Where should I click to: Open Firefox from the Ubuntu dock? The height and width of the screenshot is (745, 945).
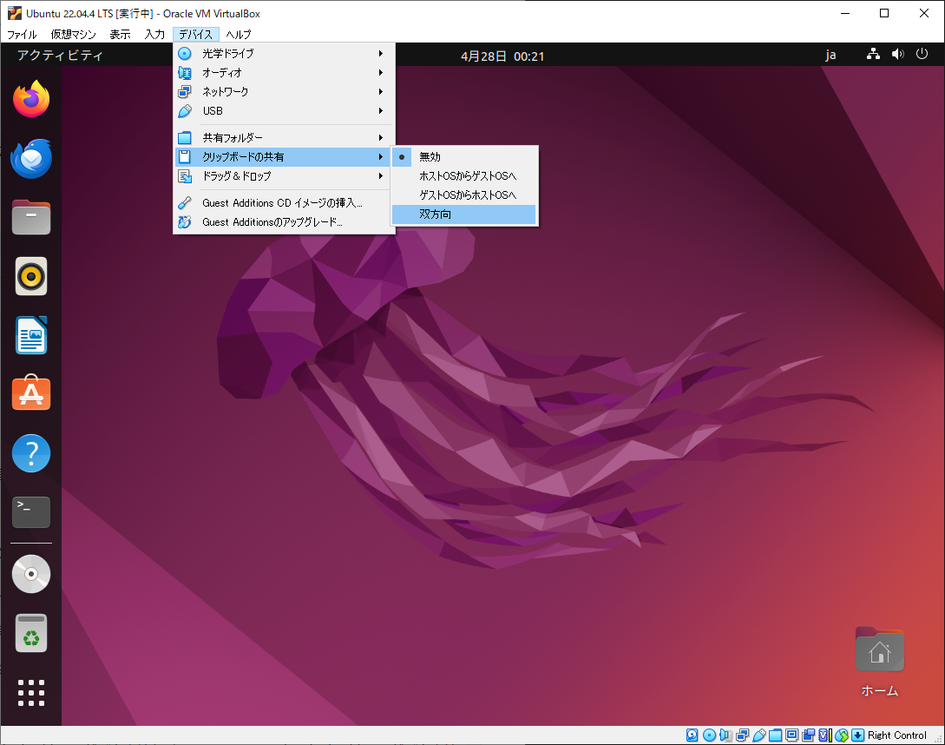point(31,99)
